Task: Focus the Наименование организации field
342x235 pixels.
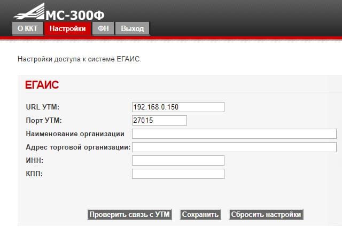Action: [x=234, y=134]
